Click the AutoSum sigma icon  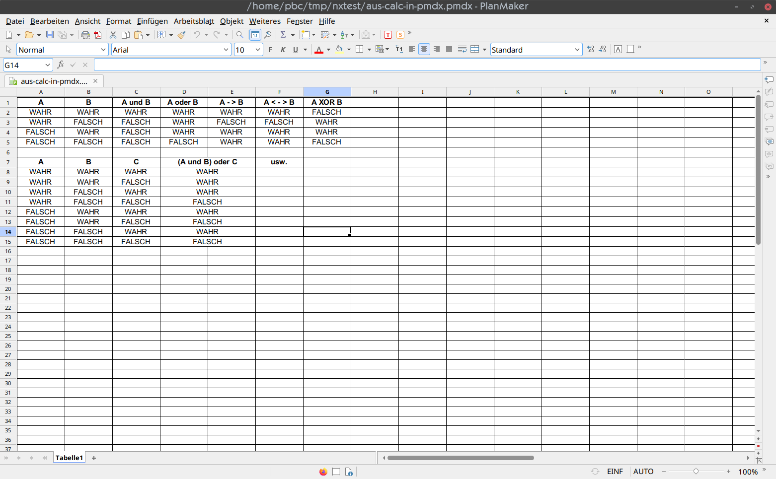(x=283, y=35)
